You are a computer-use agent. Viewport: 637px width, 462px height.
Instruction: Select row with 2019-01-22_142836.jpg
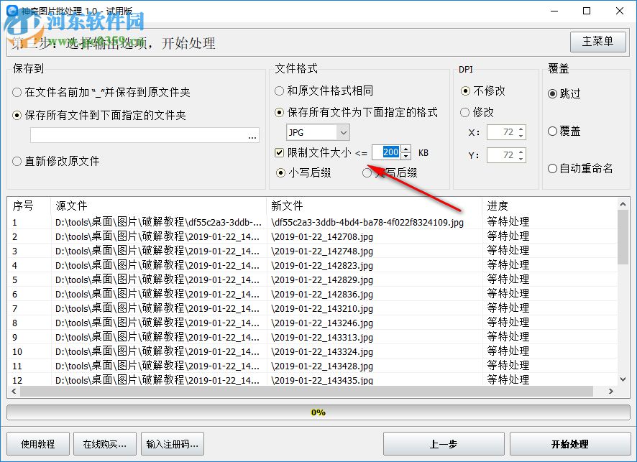(x=313, y=294)
